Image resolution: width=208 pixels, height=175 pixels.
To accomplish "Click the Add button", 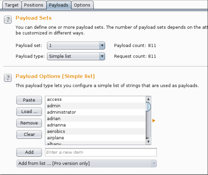I will point(29,152).
